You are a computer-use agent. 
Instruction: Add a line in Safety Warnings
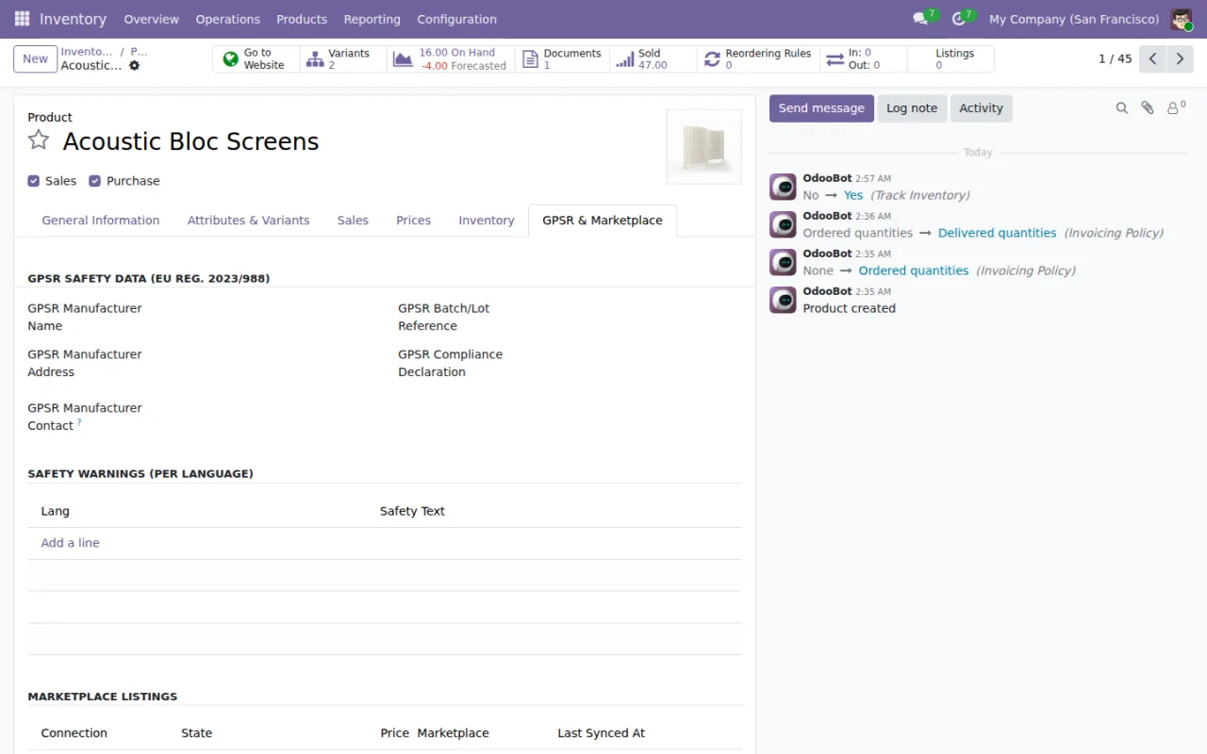coord(70,543)
